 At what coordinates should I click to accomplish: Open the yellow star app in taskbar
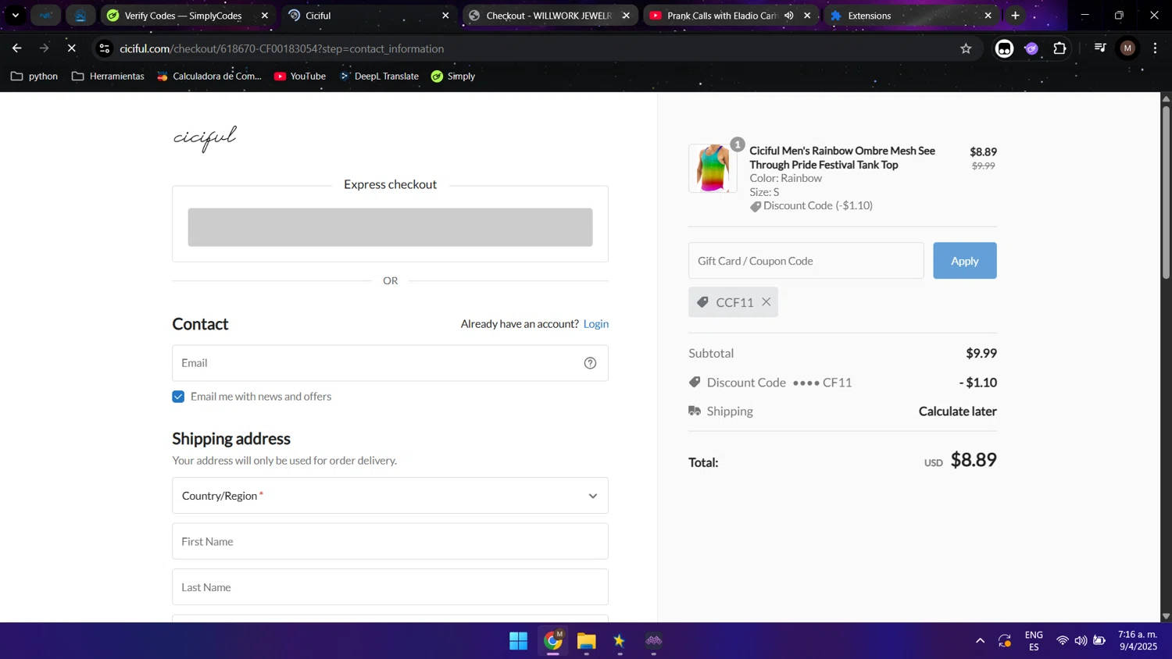coord(620,642)
